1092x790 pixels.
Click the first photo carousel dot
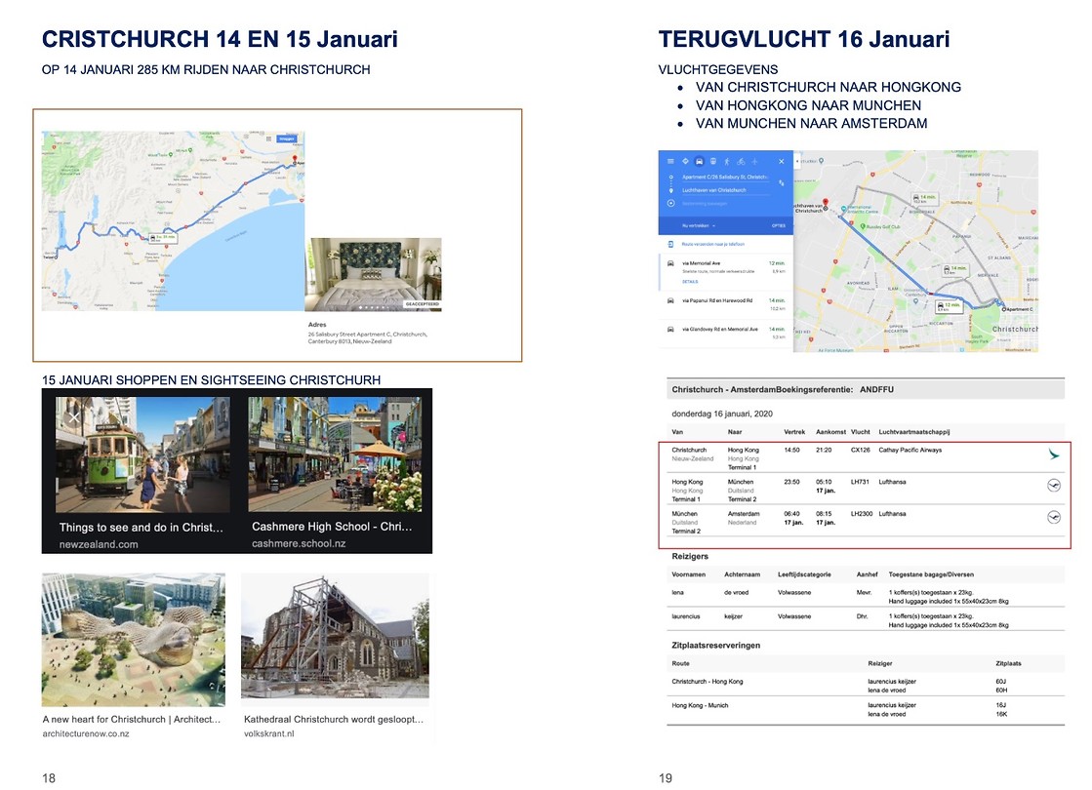(x=360, y=307)
